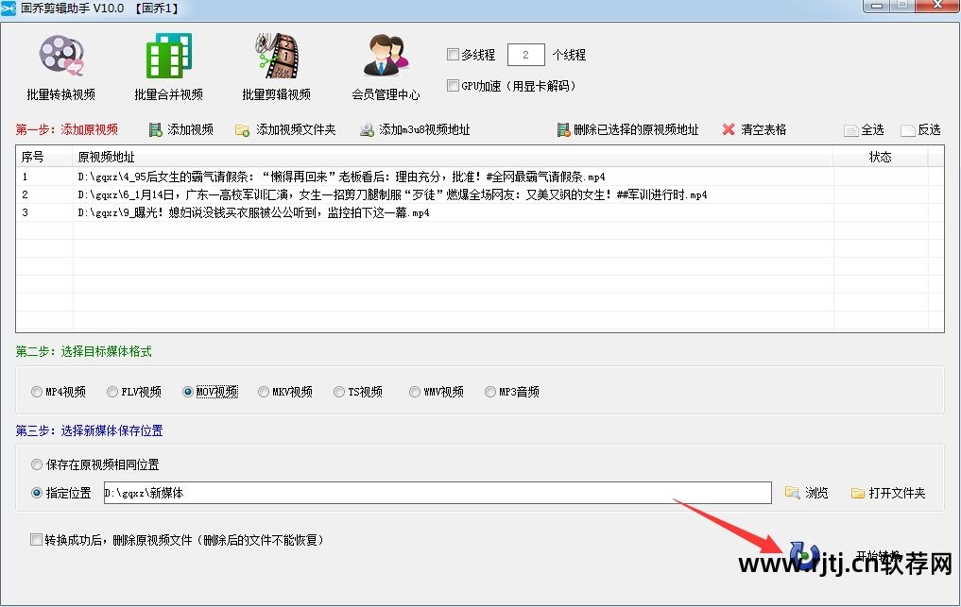Open the 批量转换视频 tool

60,67
